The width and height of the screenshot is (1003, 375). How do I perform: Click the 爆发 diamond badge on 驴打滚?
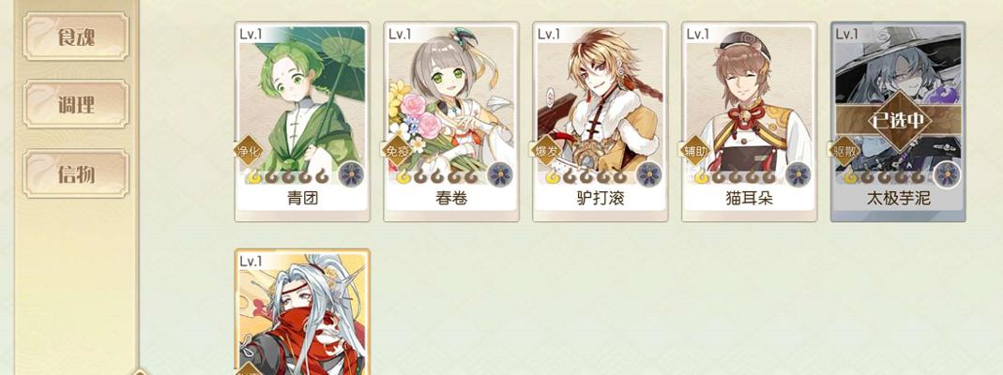point(546,151)
